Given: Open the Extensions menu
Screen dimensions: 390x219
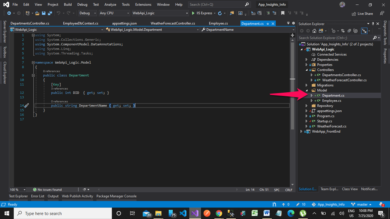Looking at the screenshot, I should [143, 4].
